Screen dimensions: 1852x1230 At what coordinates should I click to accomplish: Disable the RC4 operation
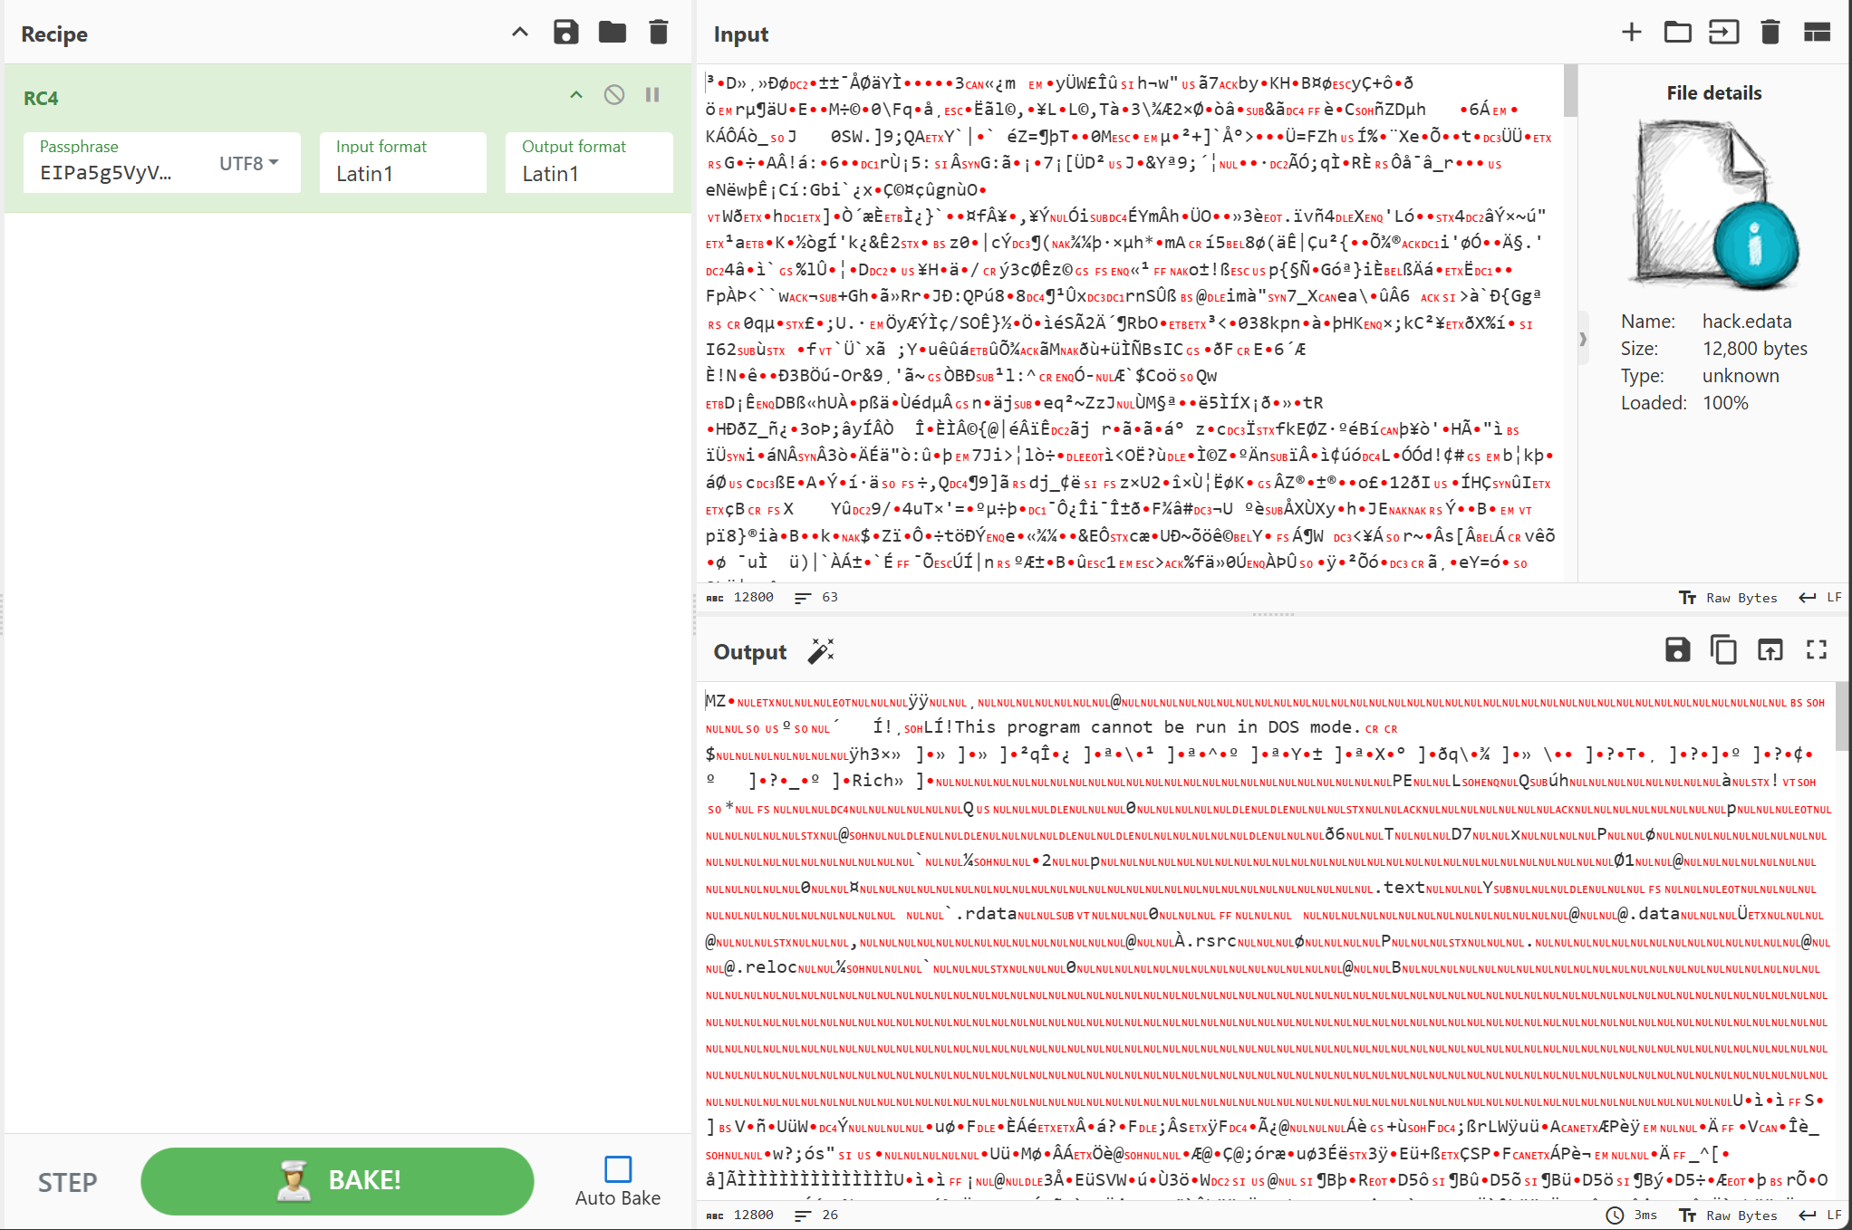pos(614,95)
